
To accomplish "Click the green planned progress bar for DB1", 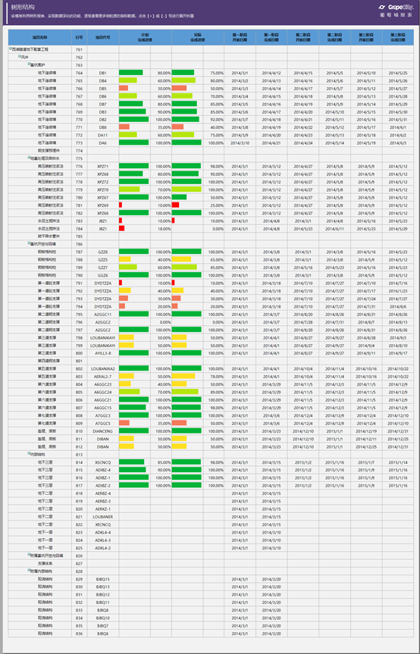I will click(131, 73).
